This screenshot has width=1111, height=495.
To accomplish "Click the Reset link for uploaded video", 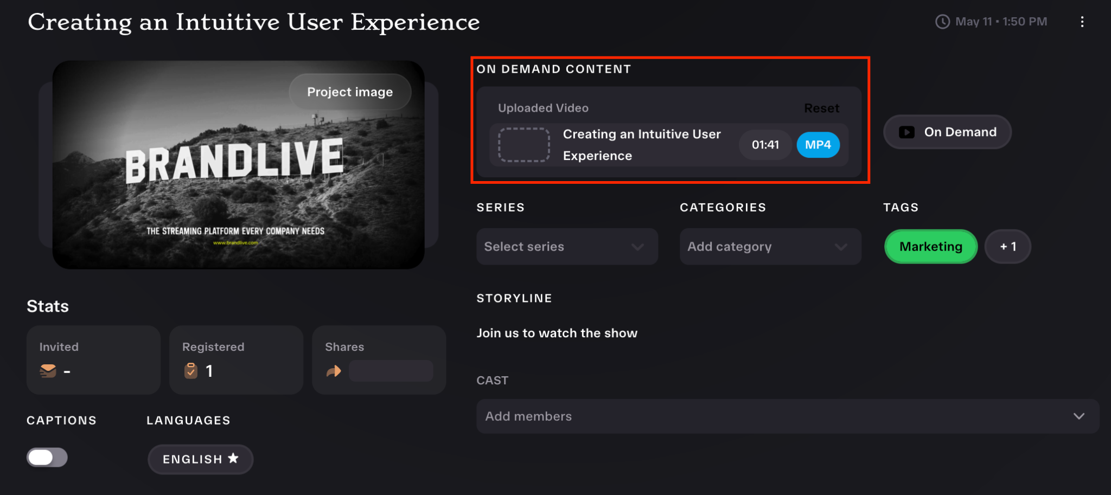I will (x=821, y=108).
